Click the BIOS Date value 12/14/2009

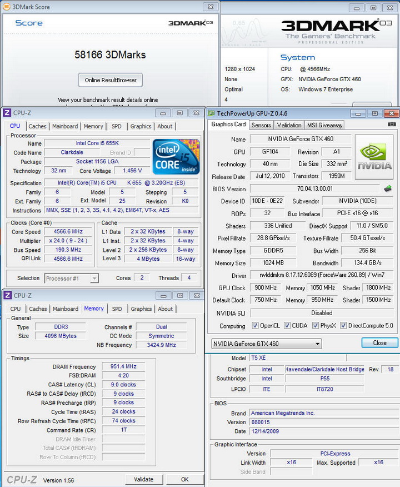pos(324,431)
